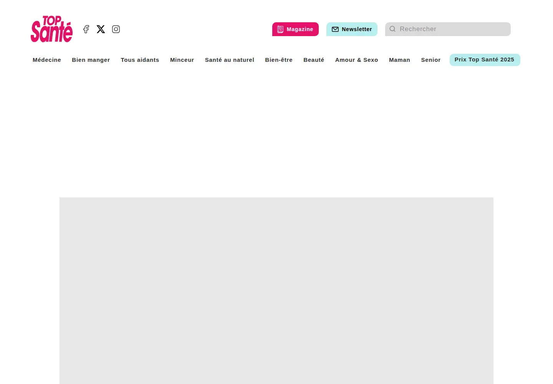Open Prix Top Santé 2025 link
The width and height of the screenshot is (553, 384).
[x=485, y=60]
